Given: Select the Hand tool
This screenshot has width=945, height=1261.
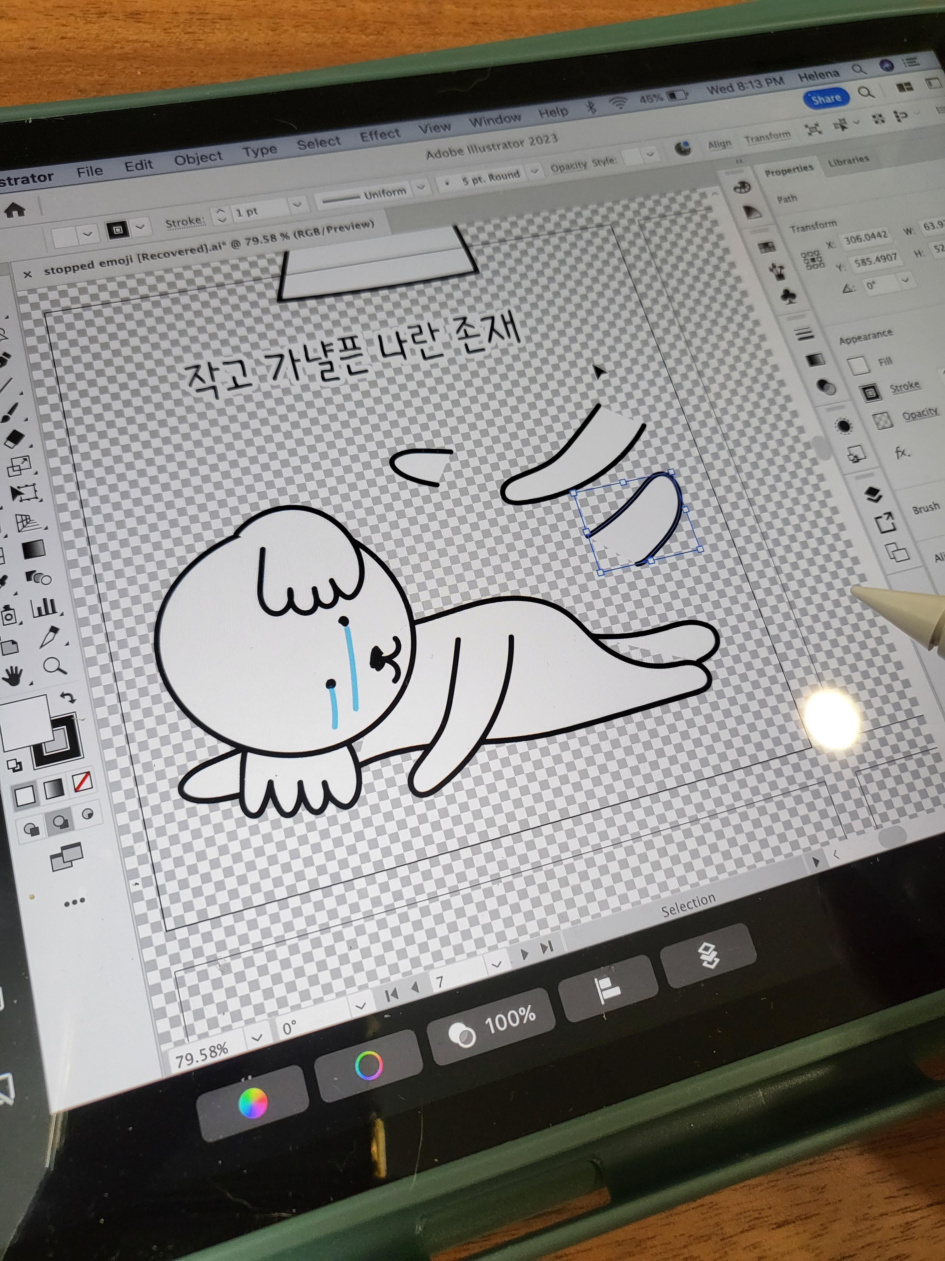Looking at the screenshot, I should [13, 676].
